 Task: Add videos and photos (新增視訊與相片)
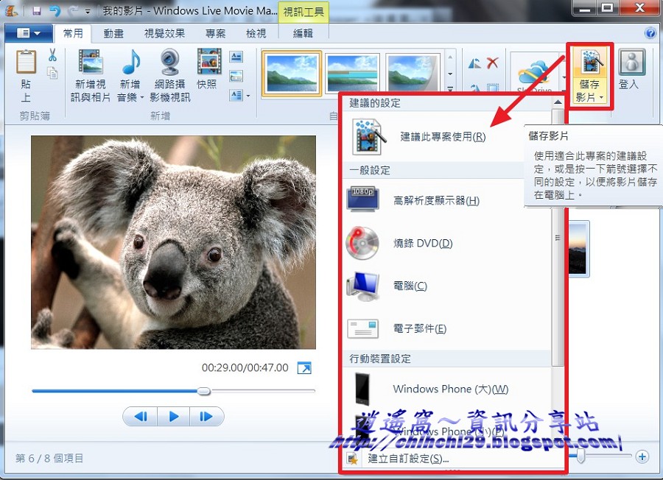[x=91, y=75]
